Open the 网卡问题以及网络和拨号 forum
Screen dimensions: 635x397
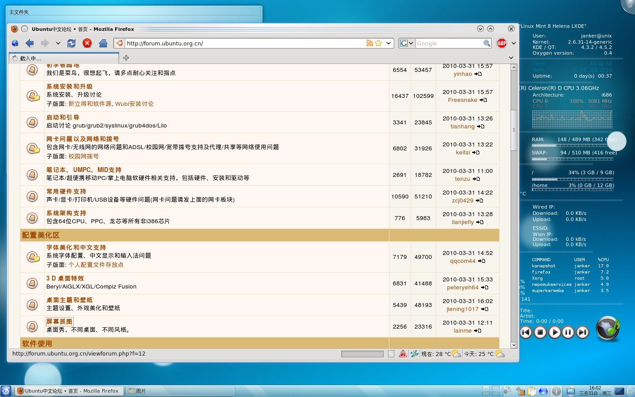click(x=82, y=139)
